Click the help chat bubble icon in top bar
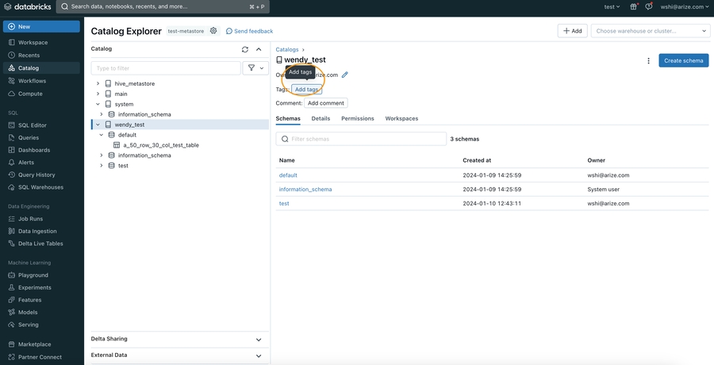Screen dimensions: 714x365 point(649,6)
